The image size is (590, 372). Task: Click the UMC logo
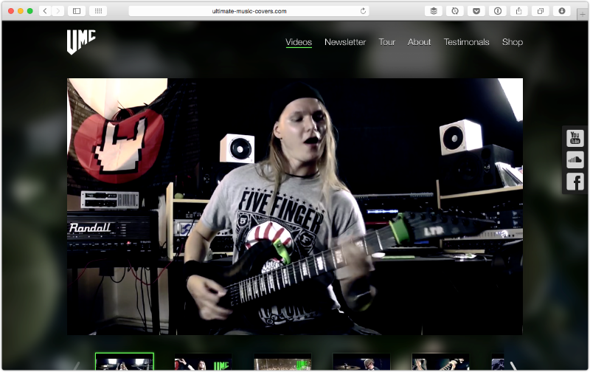(81, 42)
